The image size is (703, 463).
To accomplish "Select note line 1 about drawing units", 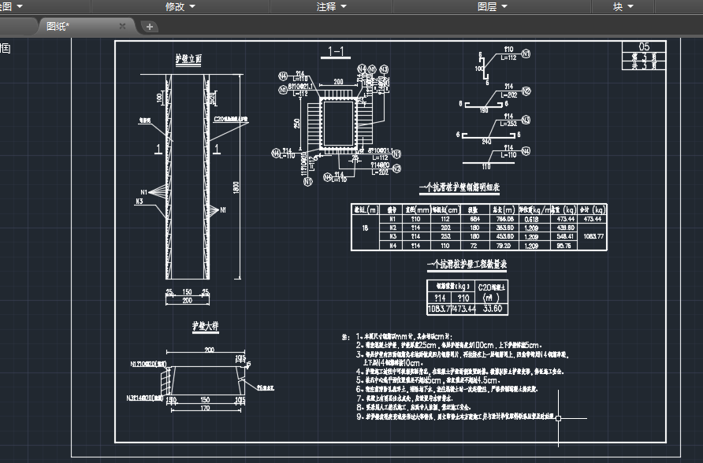I will click(x=404, y=336).
